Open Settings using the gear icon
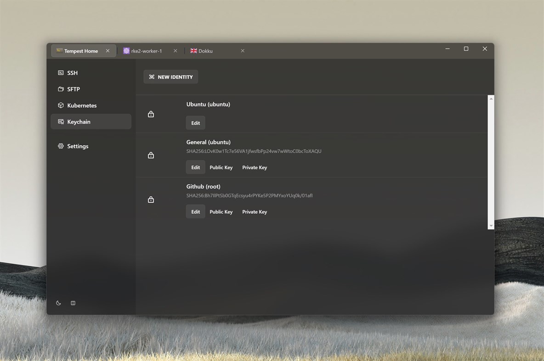This screenshot has height=361, width=544. click(60, 146)
